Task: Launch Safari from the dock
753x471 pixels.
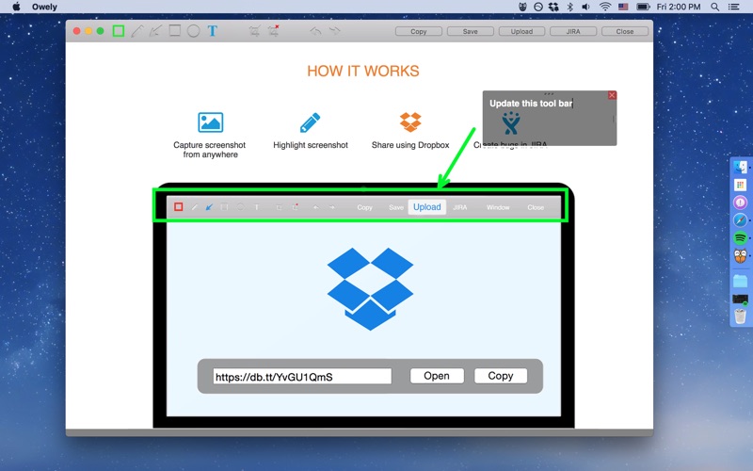Action: pyautogui.click(x=740, y=220)
